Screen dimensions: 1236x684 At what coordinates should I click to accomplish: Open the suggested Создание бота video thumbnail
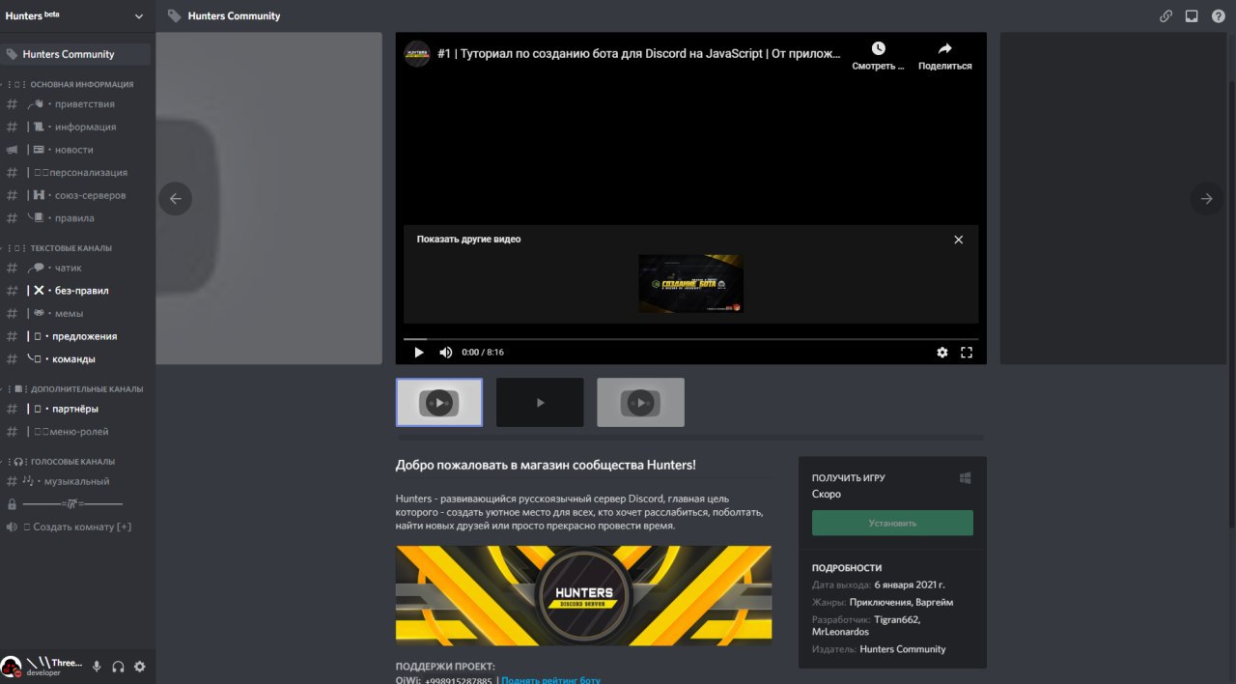tap(690, 283)
